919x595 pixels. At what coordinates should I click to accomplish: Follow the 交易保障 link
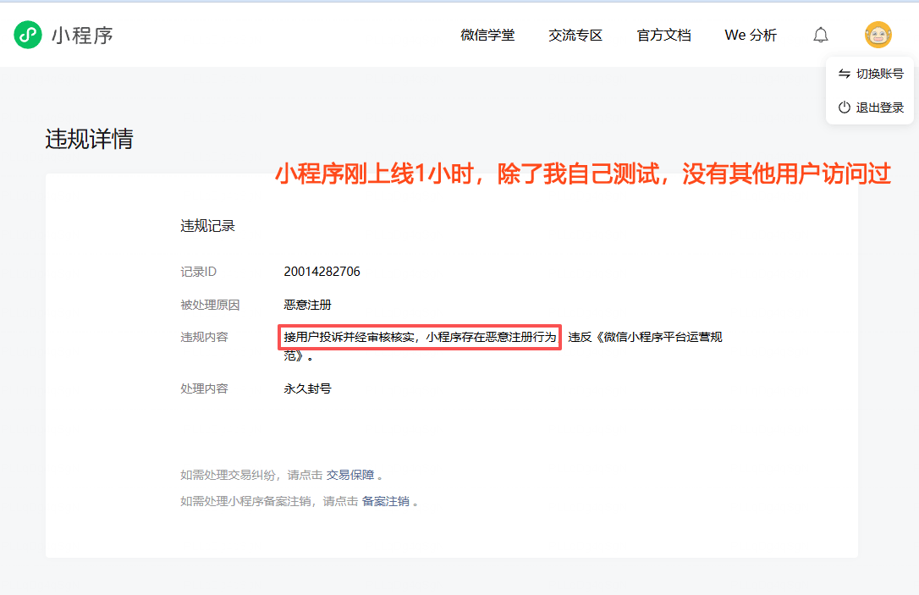pos(349,475)
